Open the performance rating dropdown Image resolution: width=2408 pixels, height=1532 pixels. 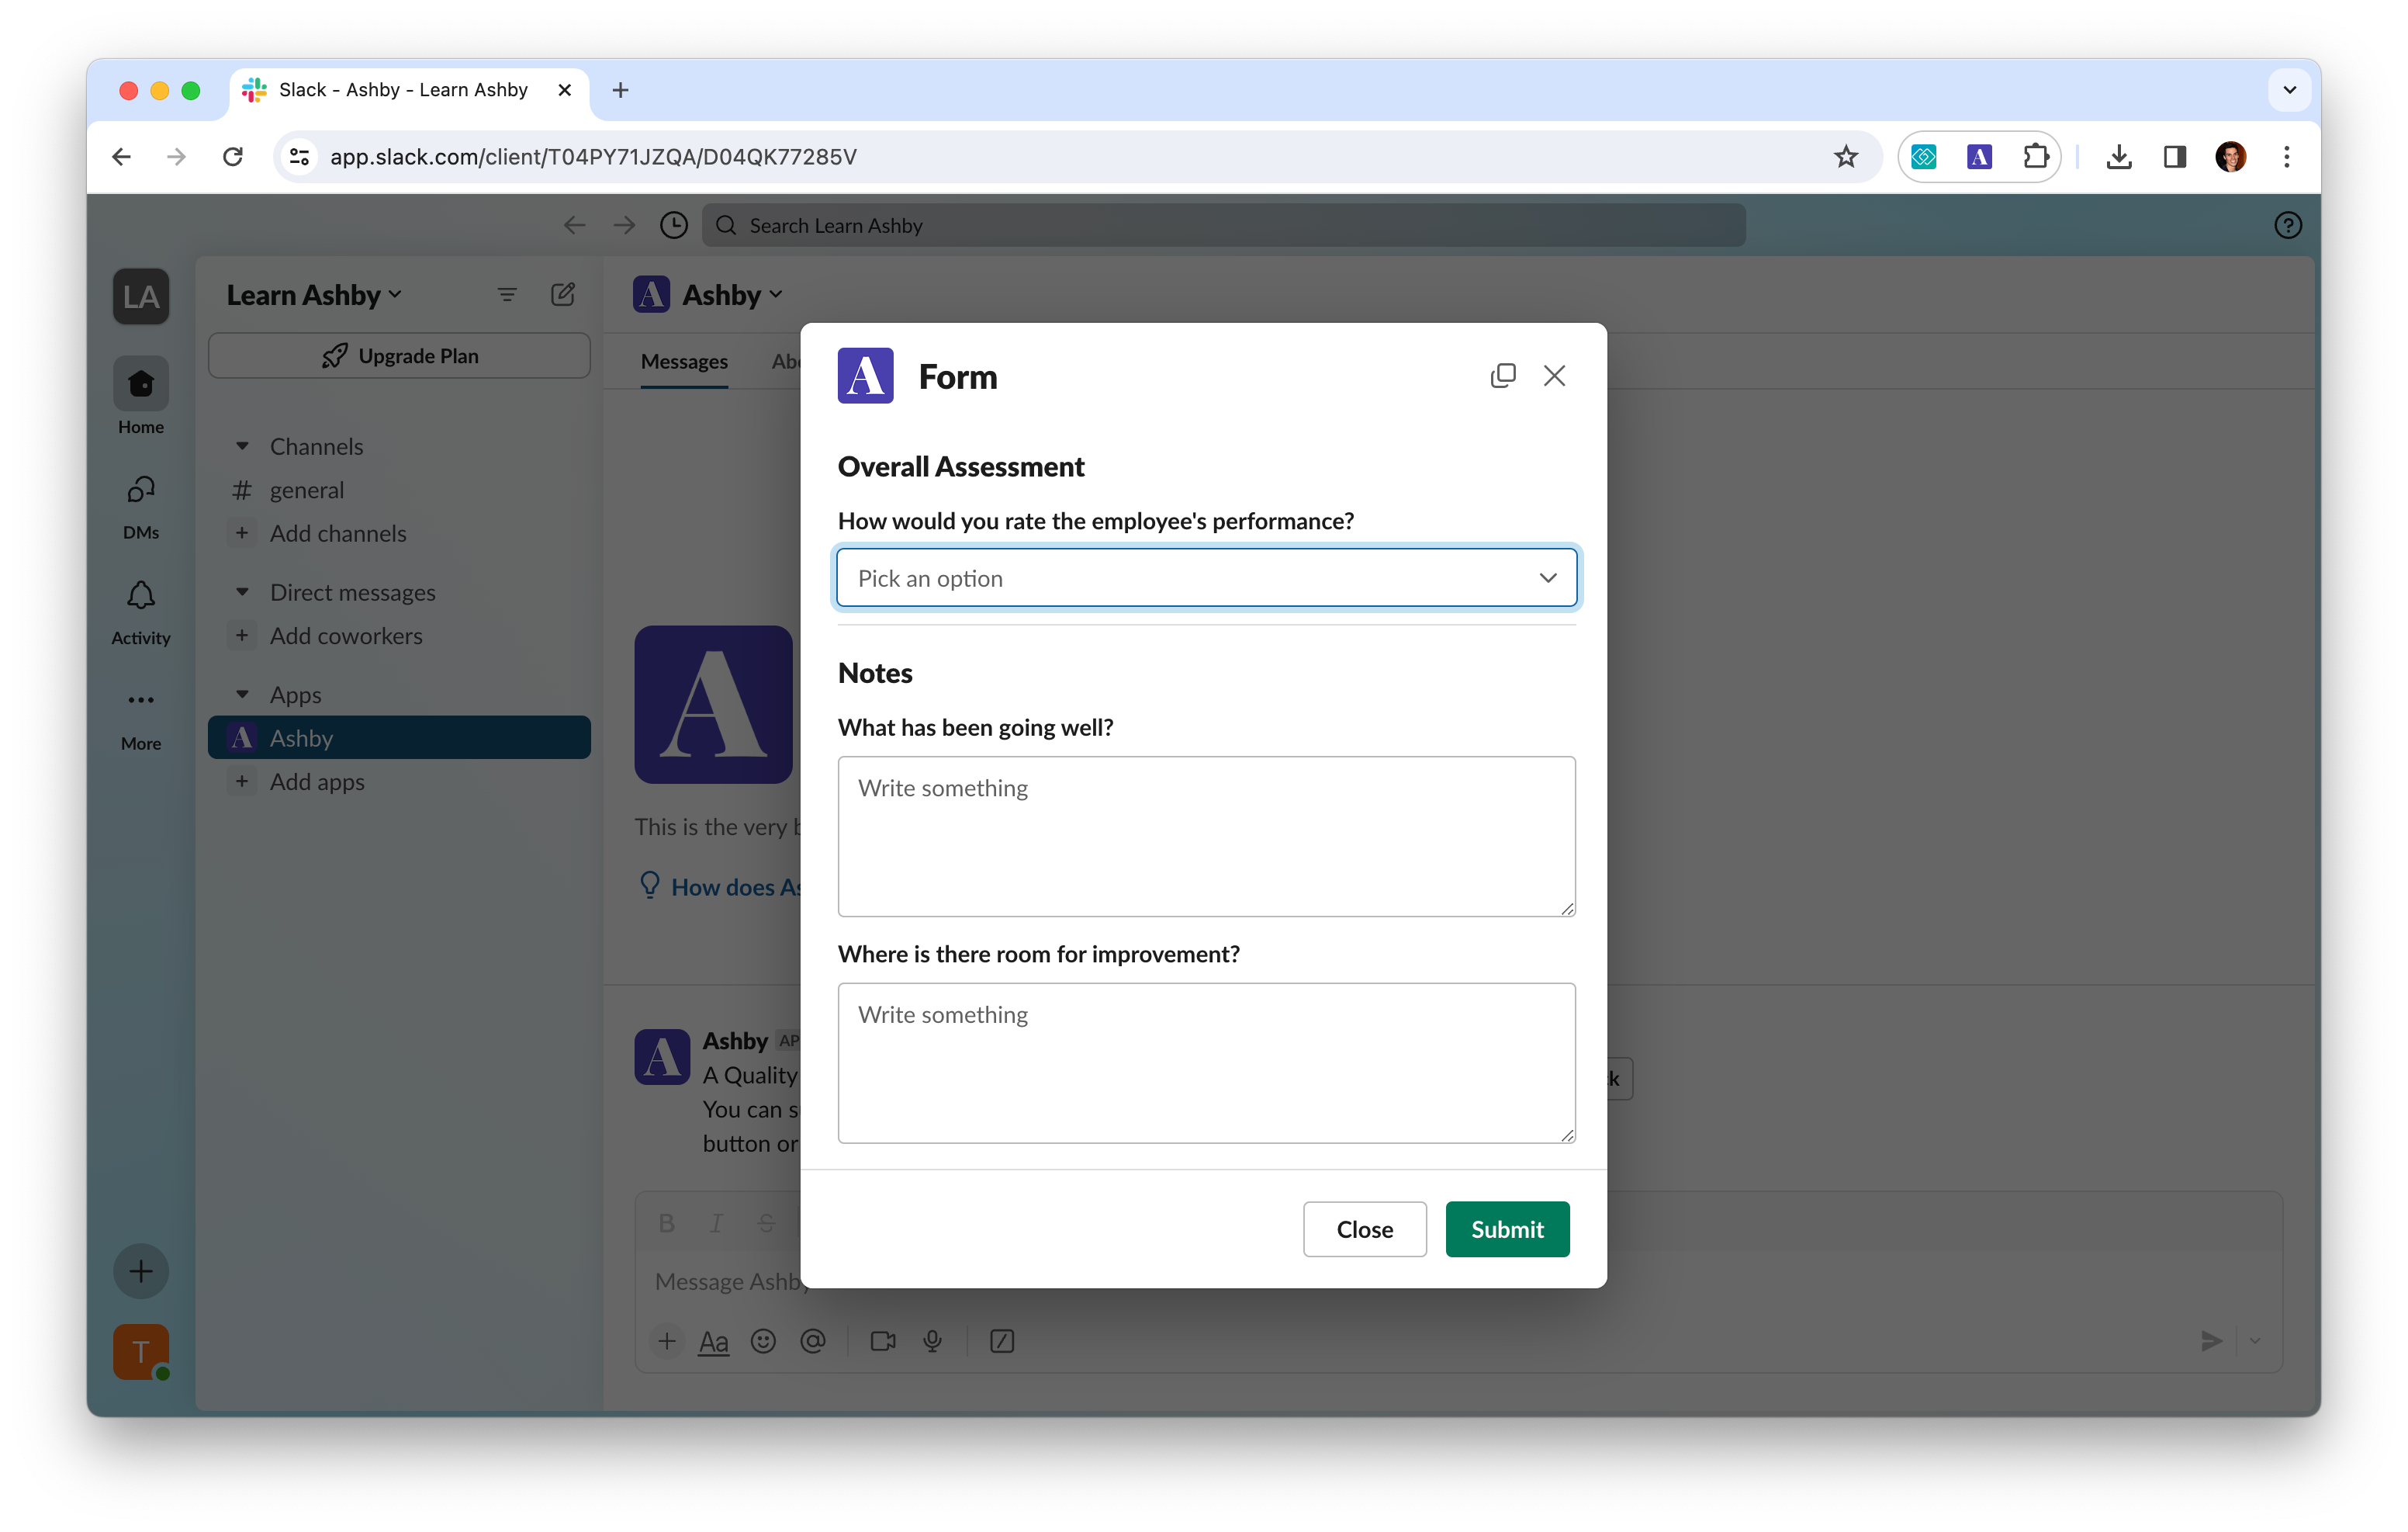coord(1206,578)
